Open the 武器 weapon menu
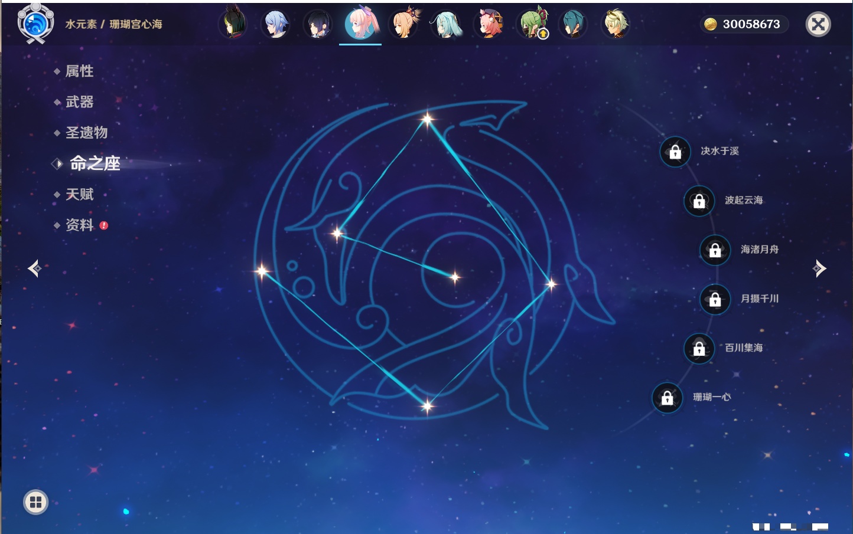The height and width of the screenshot is (534, 853). 79,102
